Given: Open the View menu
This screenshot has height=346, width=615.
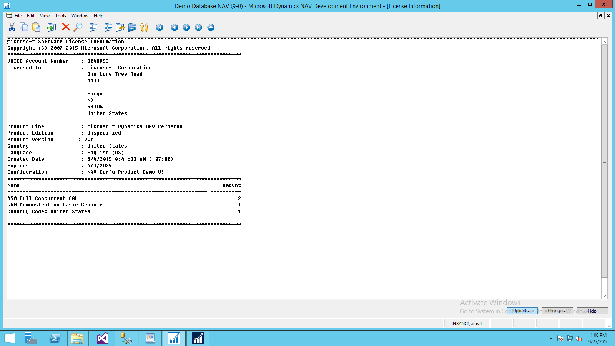Looking at the screenshot, I should click(45, 16).
